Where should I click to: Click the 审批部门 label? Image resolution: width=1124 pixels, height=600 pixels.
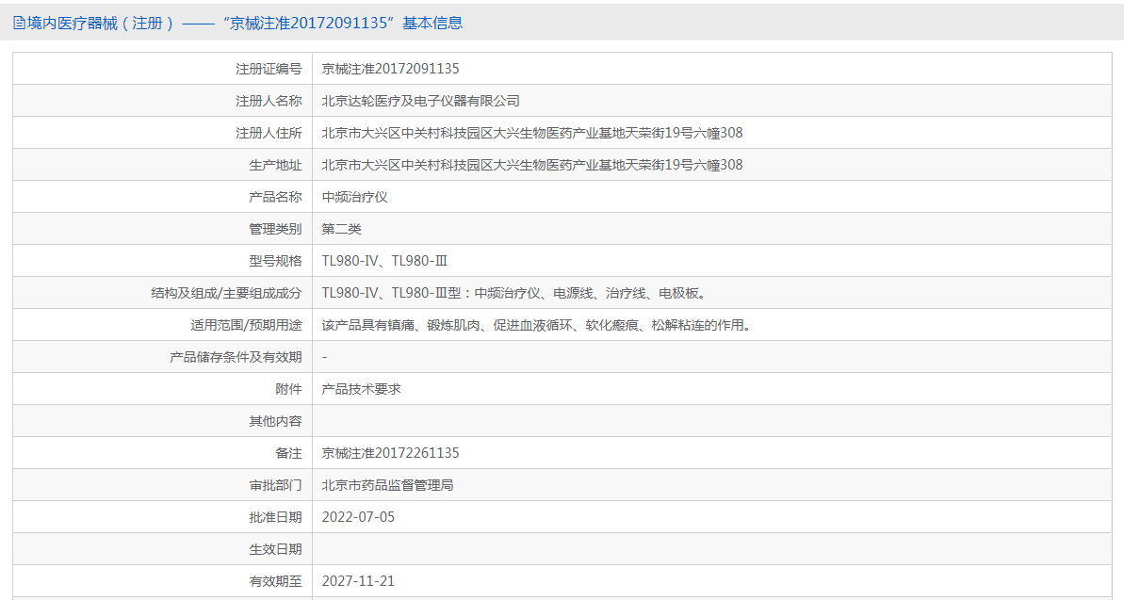pyautogui.click(x=275, y=485)
